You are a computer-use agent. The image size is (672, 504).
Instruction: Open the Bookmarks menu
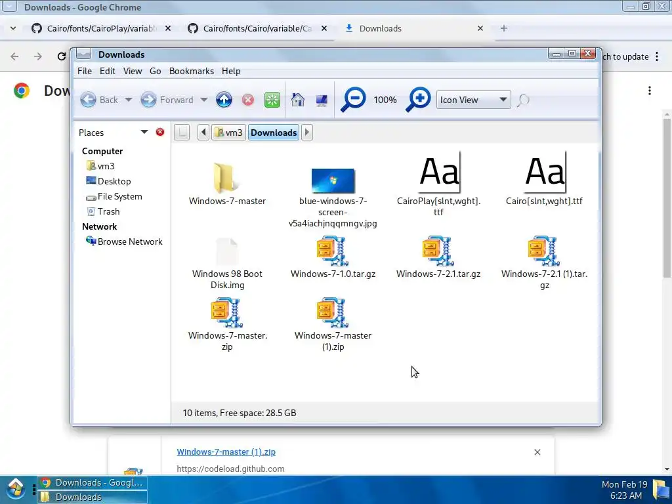pyautogui.click(x=192, y=71)
